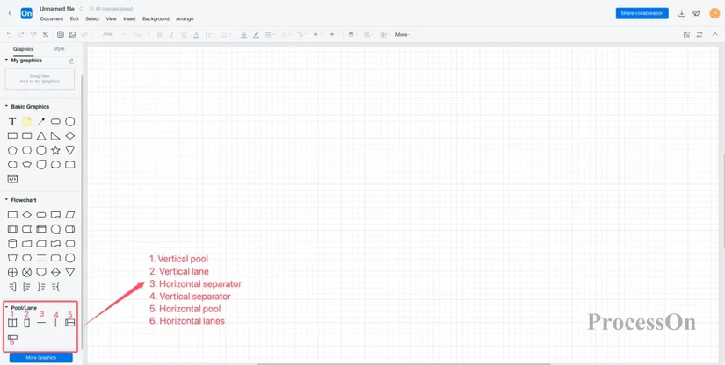Collapse the Basic Graphics section
Screen dimensions: 725x365
[x=6, y=106]
